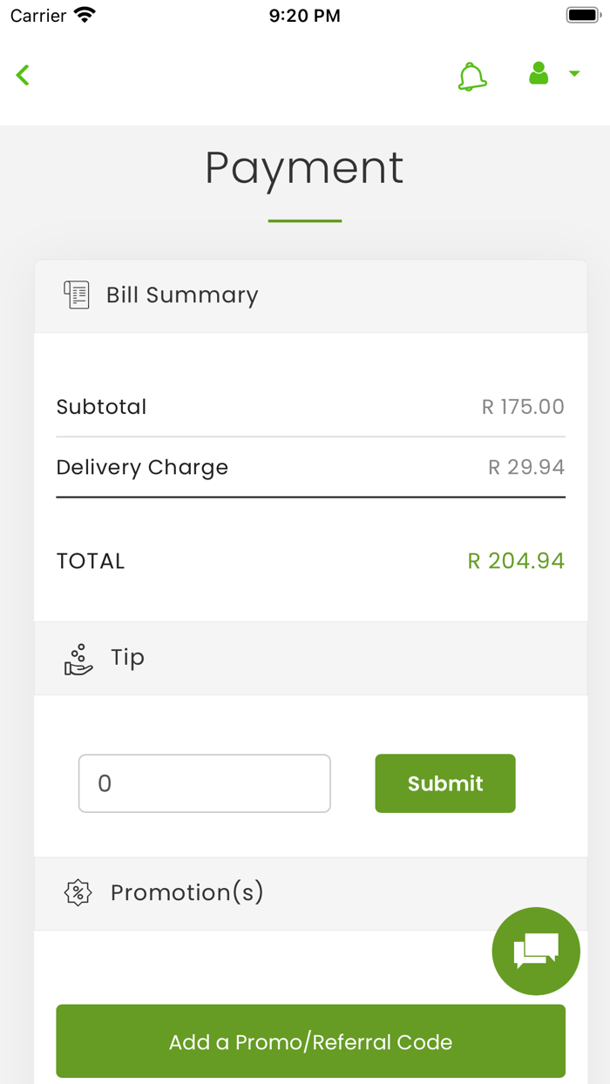Viewport: 610px width, 1084px height.
Task: Add a Promo/Referral Code
Action: (311, 1040)
